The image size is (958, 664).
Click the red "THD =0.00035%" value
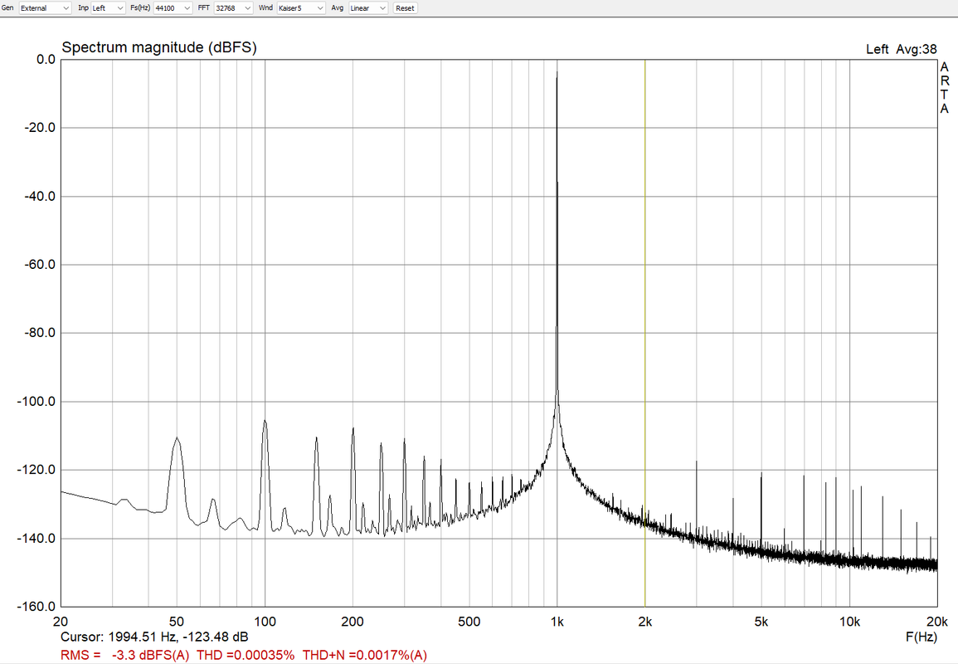click(x=245, y=656)
